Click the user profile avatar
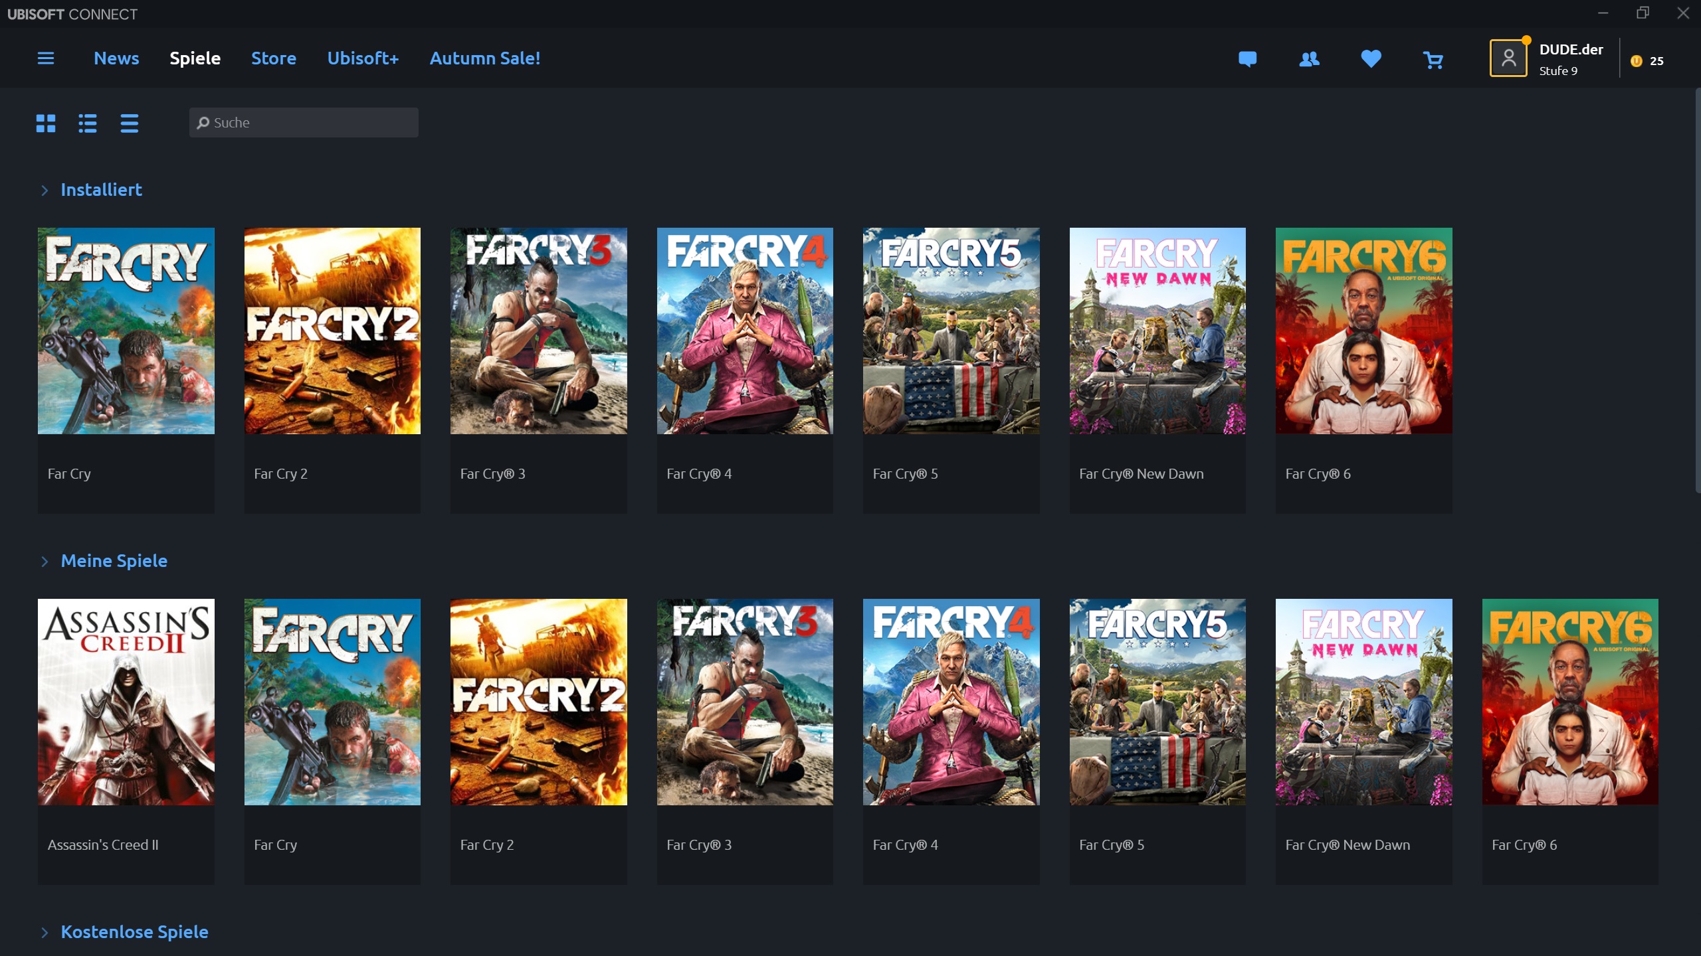 click(x=1508, y=58)
